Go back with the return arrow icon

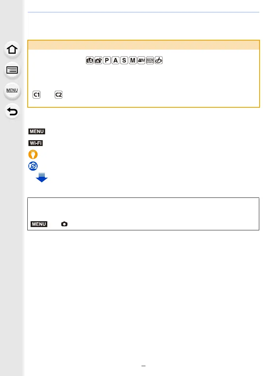pyautogui.click(x=12, y=111)
